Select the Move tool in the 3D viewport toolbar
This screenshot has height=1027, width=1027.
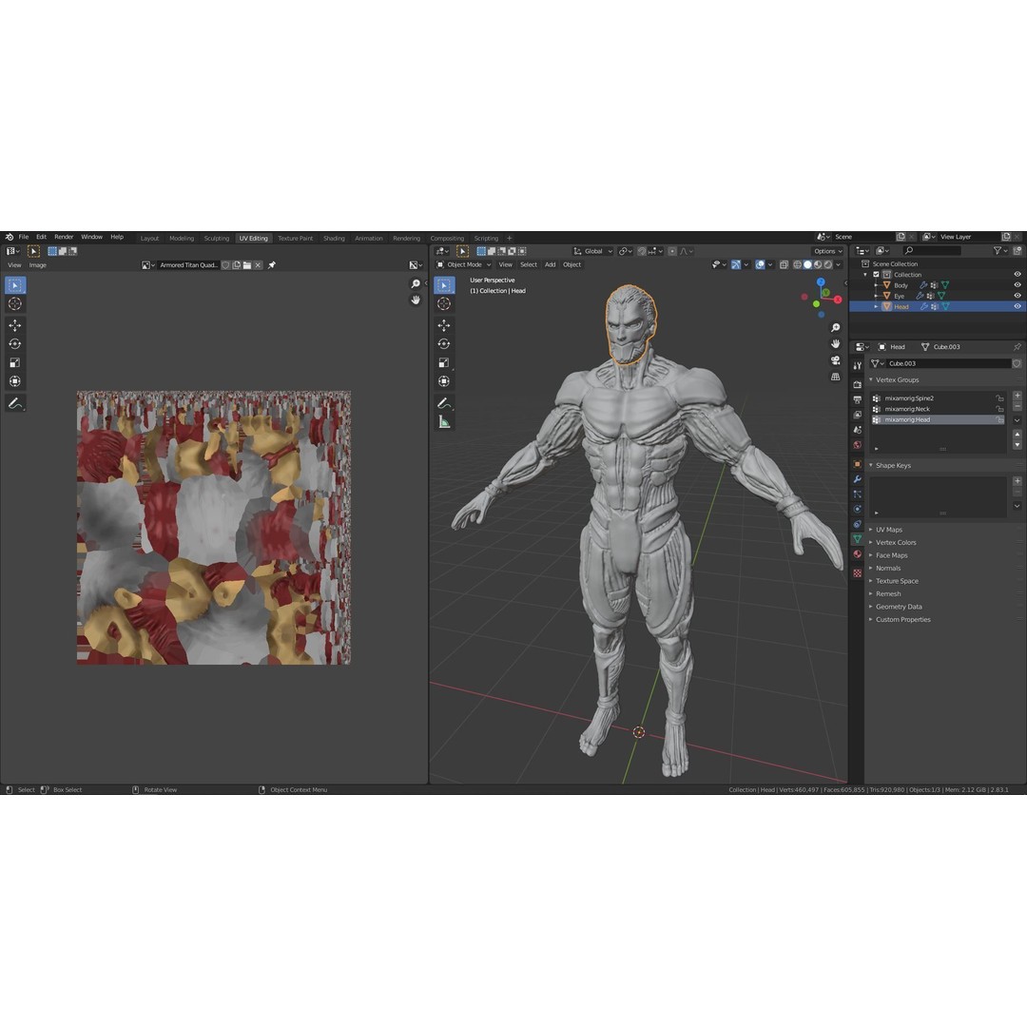(444, 325)
